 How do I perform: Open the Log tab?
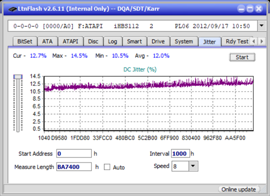tap(113, 41)
